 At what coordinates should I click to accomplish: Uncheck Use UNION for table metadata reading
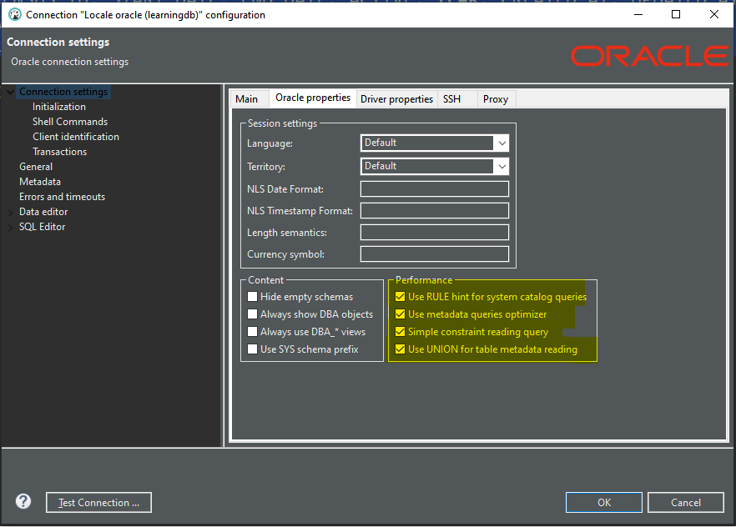(401, 349)
